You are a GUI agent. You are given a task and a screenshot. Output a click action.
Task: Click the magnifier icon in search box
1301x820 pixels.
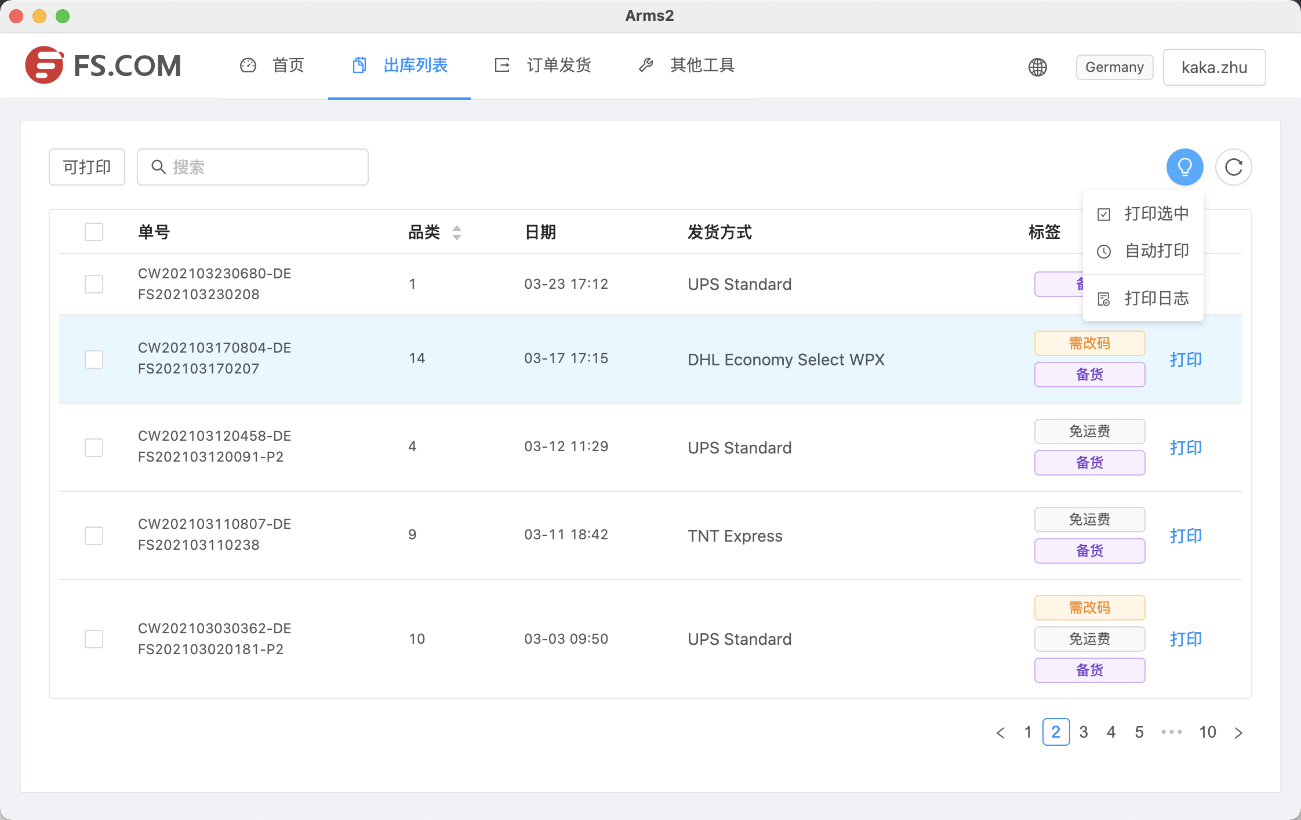[x=158, y=167]
